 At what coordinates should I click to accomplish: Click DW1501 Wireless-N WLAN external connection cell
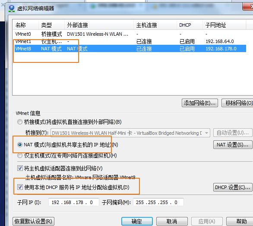[98, 34]
